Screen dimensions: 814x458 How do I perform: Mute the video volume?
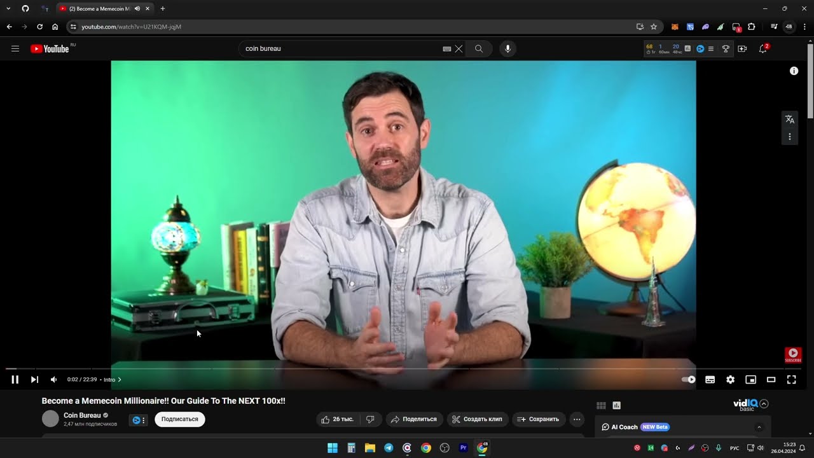(53, 380)
